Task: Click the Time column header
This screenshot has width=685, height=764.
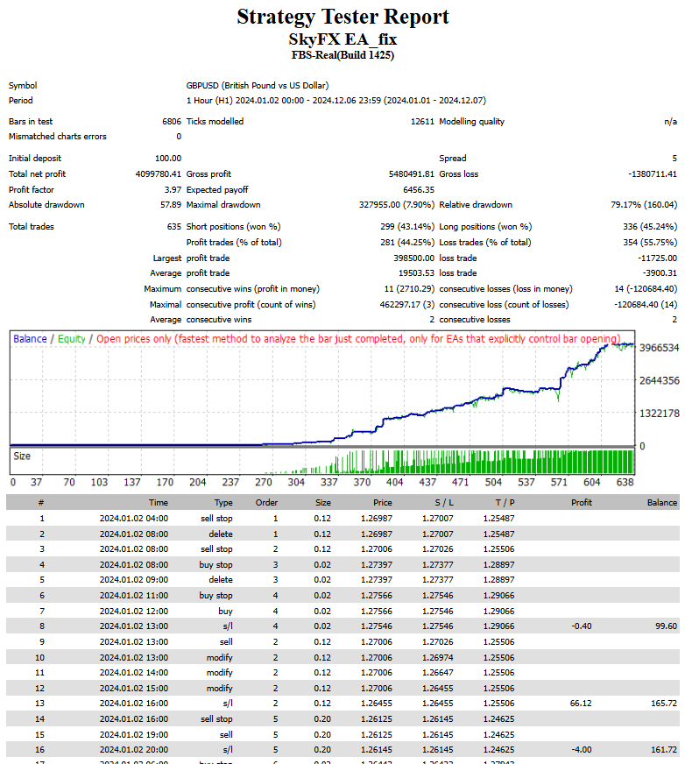Action: click(158, 503)
